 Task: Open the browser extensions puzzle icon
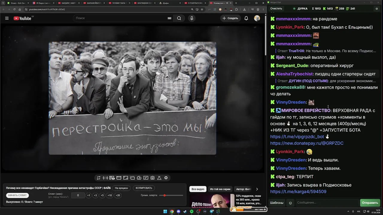click(236, 9)
